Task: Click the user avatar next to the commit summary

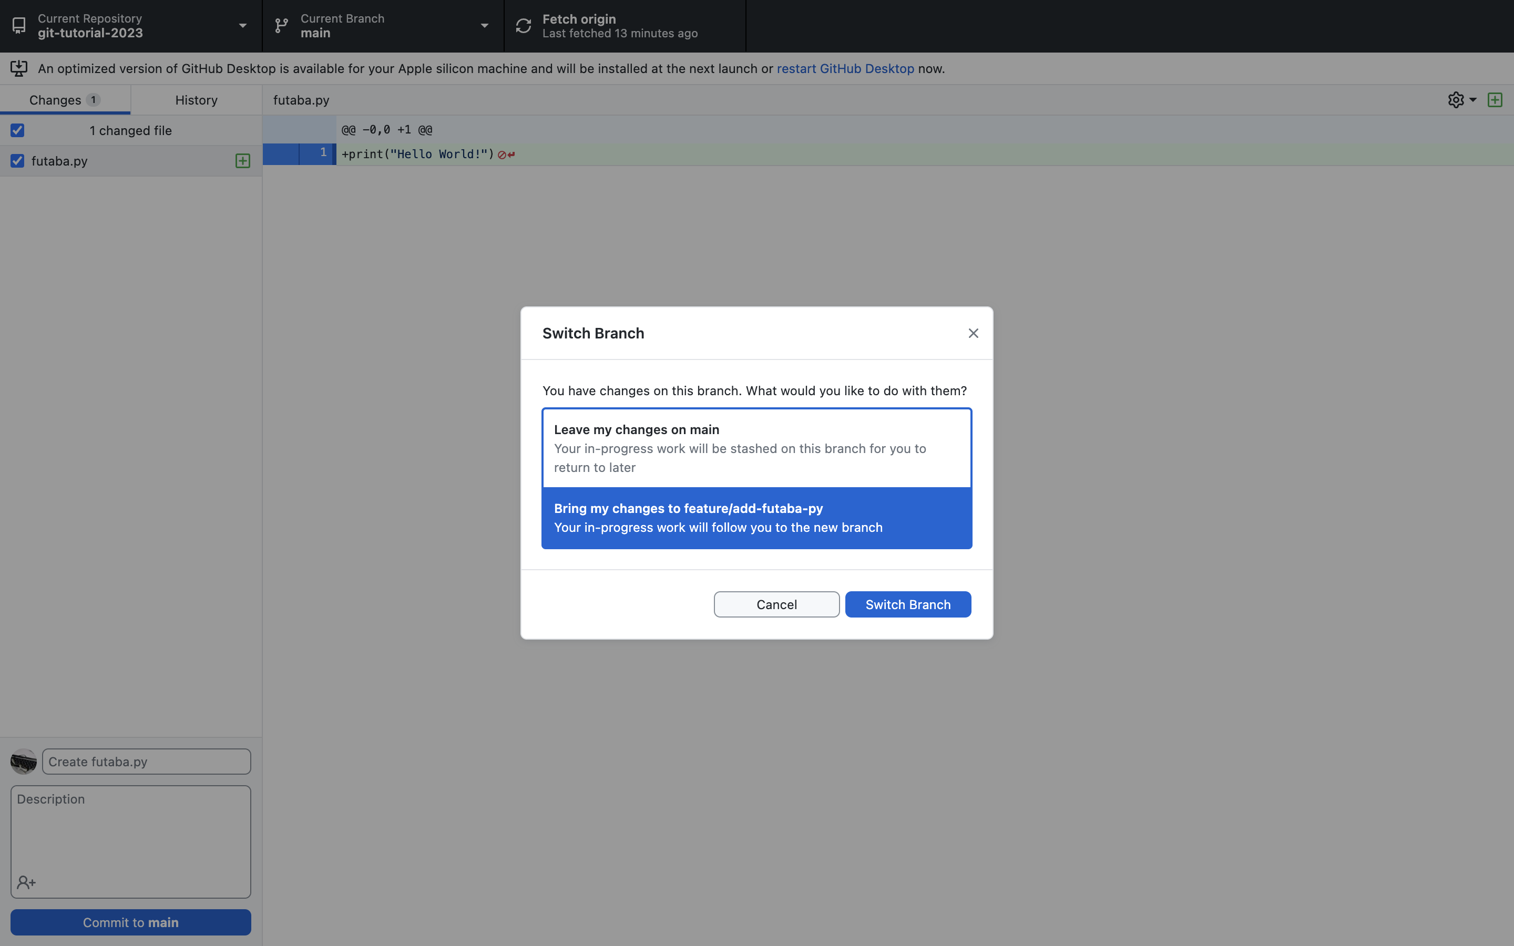Action: (24, 762)
